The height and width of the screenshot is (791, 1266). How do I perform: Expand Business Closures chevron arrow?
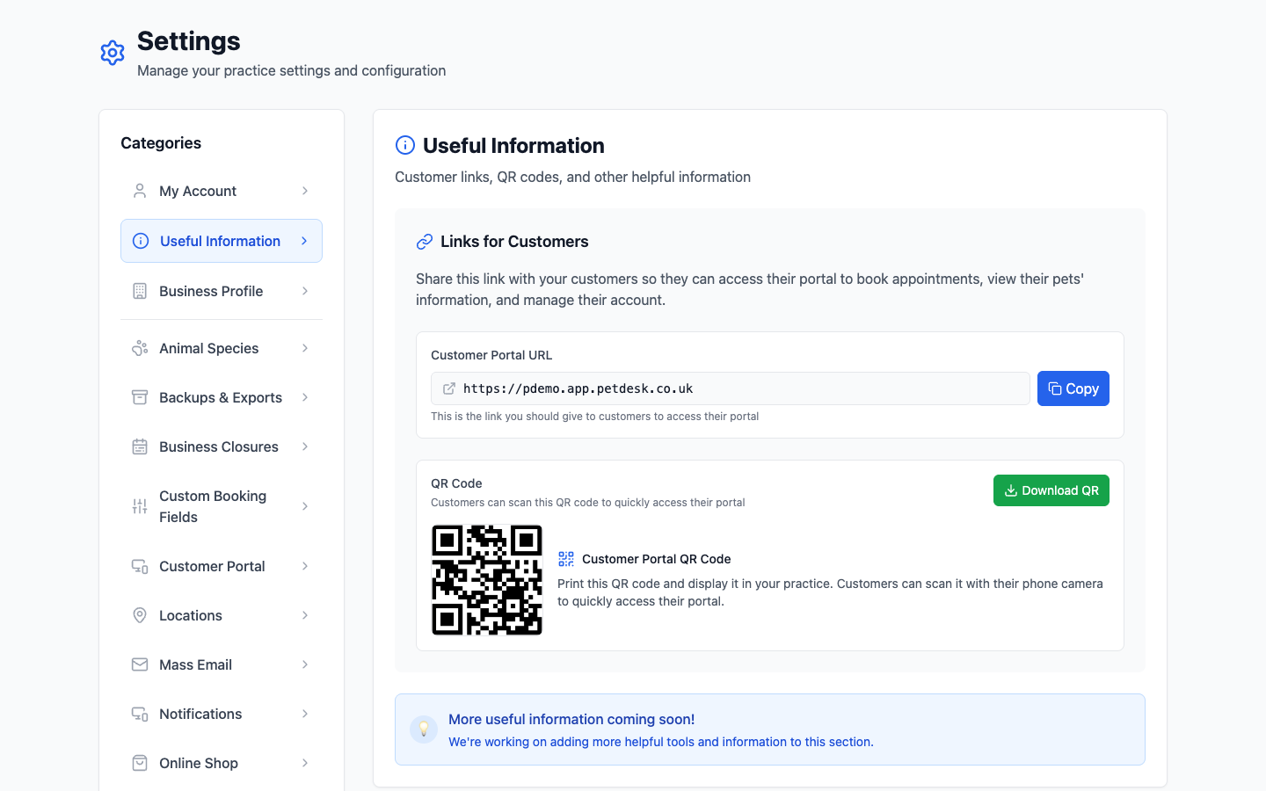(305, 446)
